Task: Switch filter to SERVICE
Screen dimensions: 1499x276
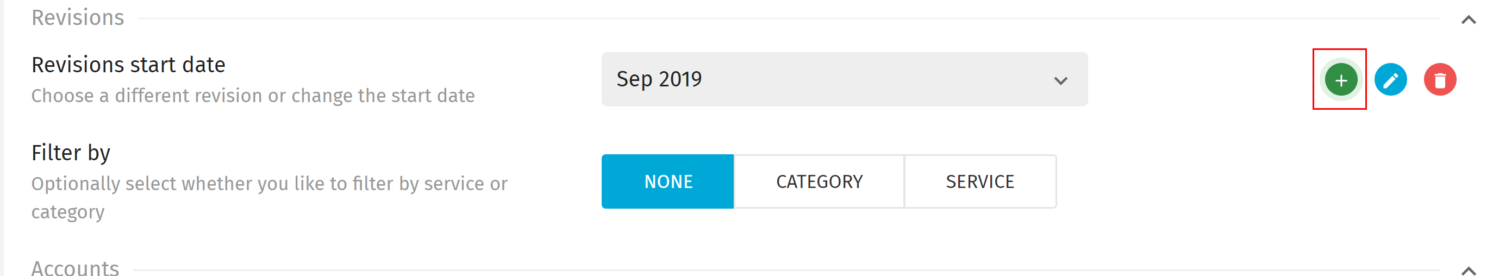Action: coord(980,181)
